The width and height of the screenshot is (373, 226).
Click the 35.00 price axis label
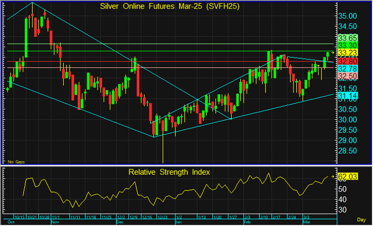(347, 16)
